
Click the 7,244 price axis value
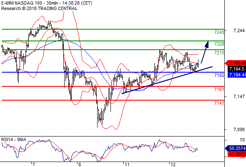coord(239,30)
